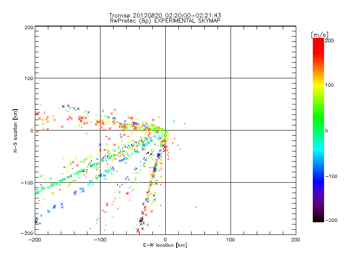Click the '[m/s]' colorbar unit label

(320, 35)
